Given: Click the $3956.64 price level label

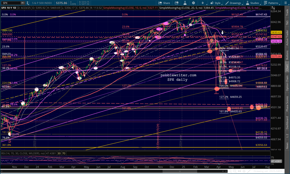Looking at the screenshot, I should [x=261, y=145].
